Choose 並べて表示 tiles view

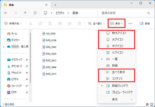pos(117,72)
